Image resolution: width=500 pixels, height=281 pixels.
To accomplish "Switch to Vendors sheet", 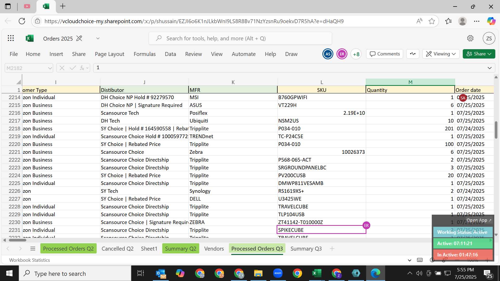I will click(x=214, y=248).
